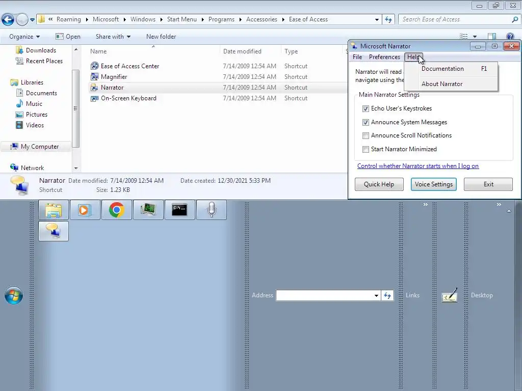Toggle Announce System Messages checkbox

pos(366,122)
